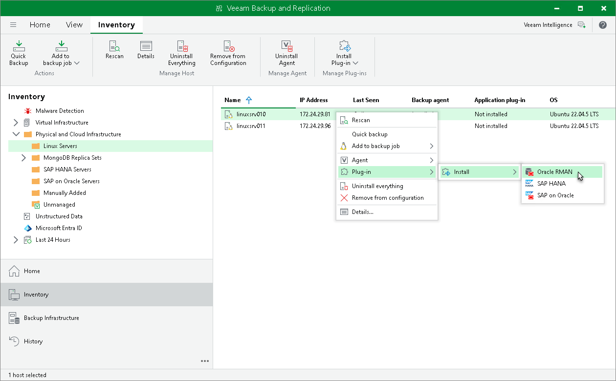Image resolution: width=616 pixels, height=381 pixels.
Task: Open the Inventory navigation pane button
Action: coord(107,295)
